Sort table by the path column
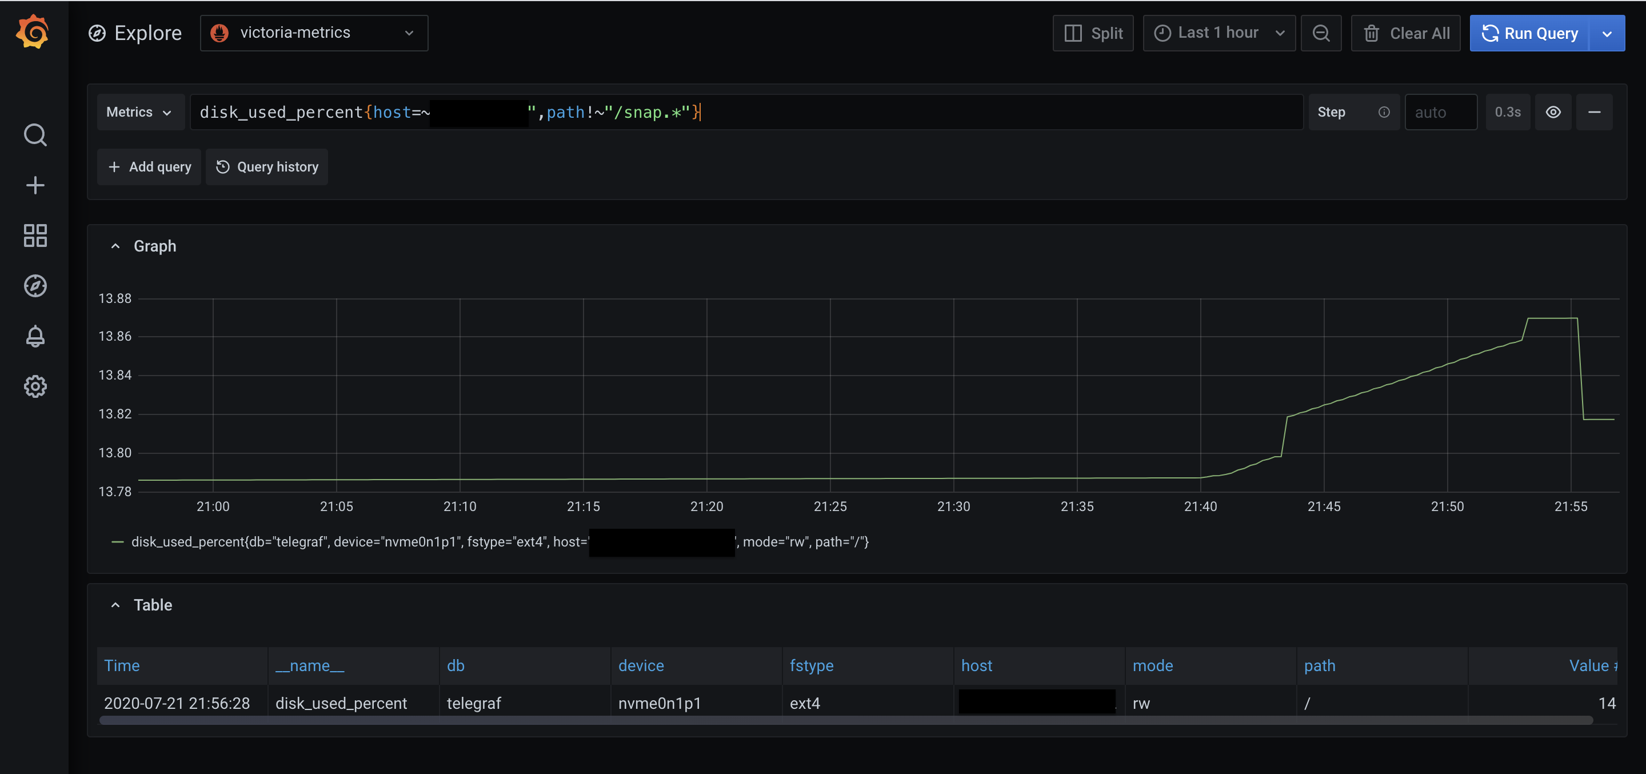 coord(1320,665)
